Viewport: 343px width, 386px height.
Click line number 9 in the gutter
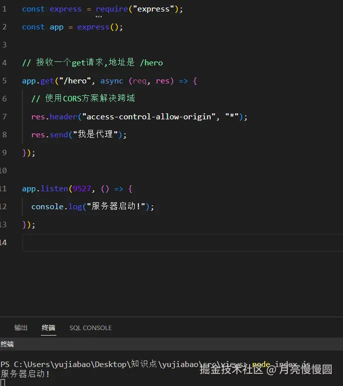pos(4,153)
